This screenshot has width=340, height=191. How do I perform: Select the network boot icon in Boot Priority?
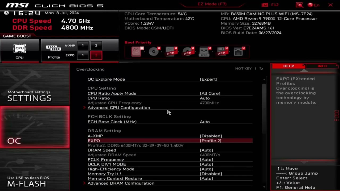(x=239, y=51)
